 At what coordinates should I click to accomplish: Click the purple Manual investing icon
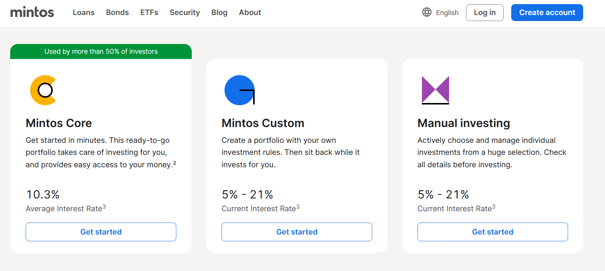tap(435, 90)
